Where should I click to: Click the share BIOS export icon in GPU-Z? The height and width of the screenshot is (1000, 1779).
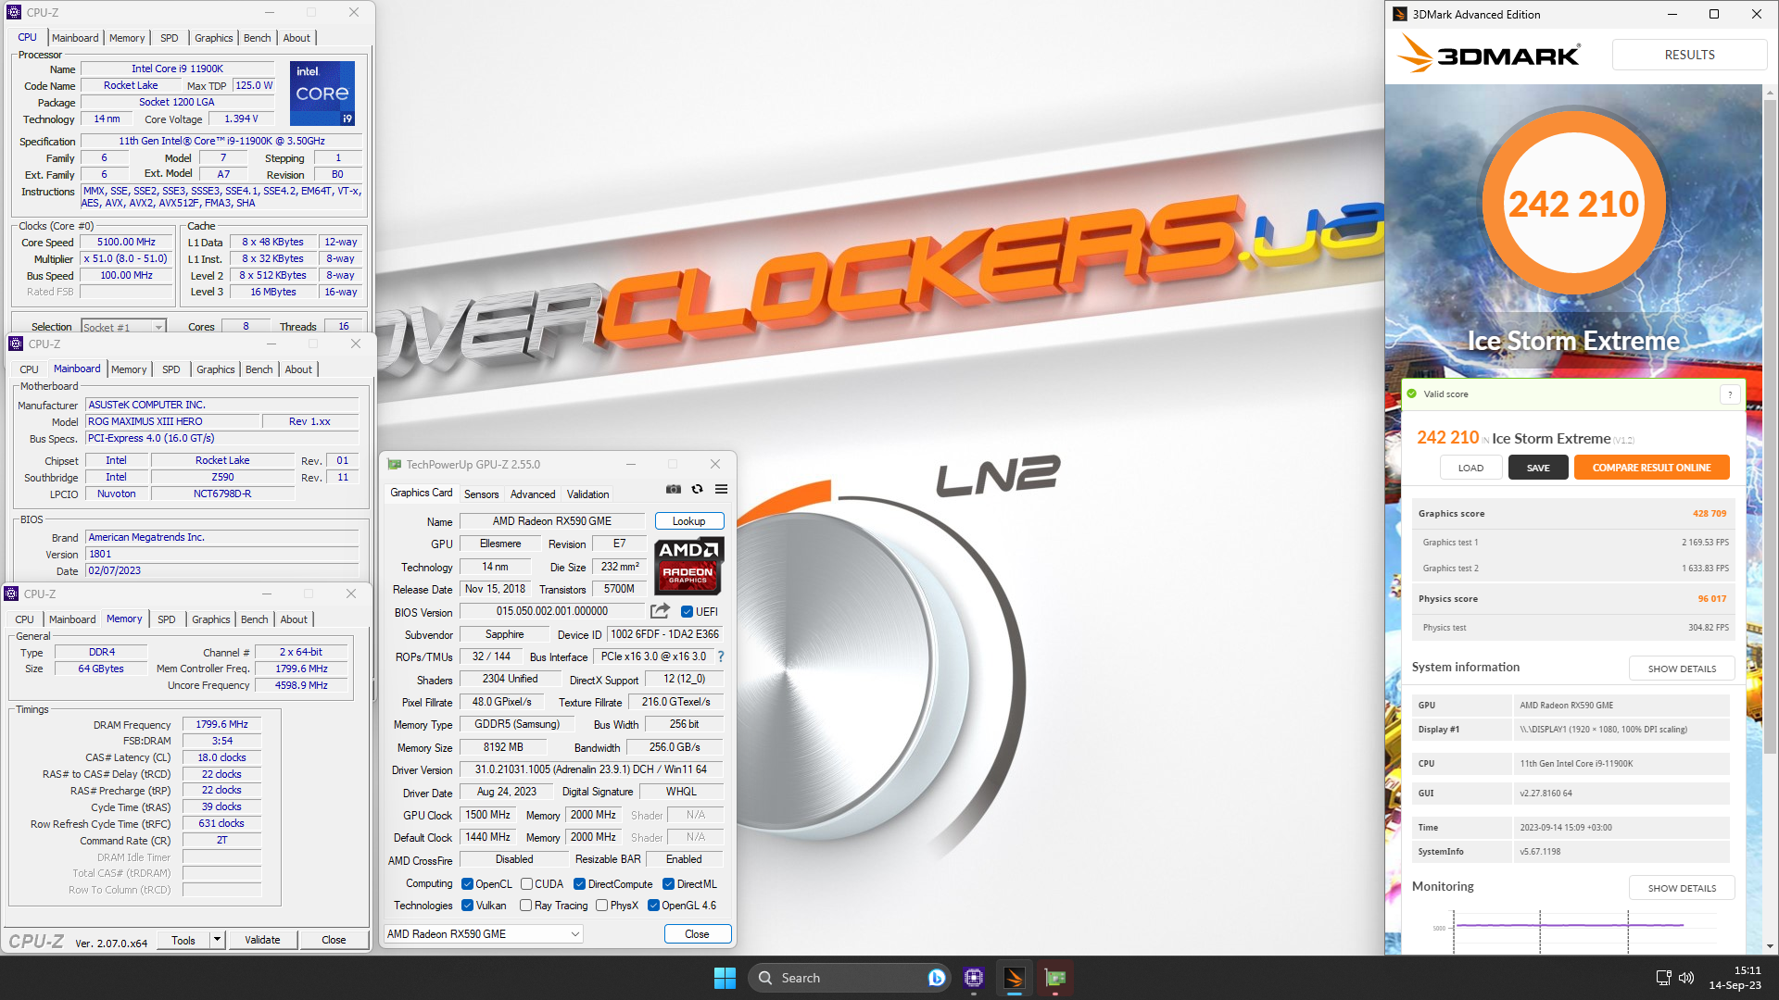[x=660, y=611]
